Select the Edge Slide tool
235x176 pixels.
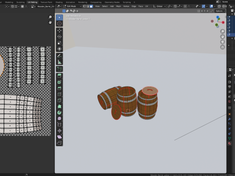pos(59,125)
